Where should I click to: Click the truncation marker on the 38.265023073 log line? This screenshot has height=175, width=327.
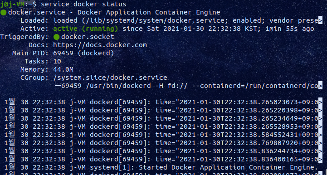coord(320,102)
